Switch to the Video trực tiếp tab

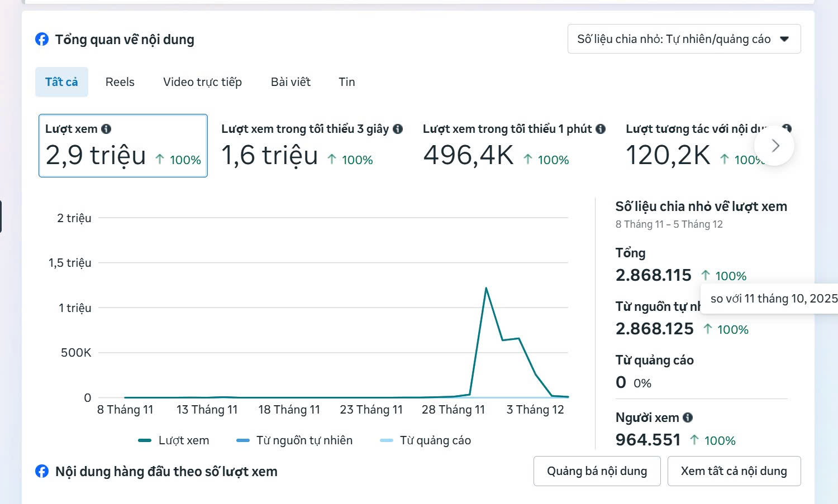tap(202, 82)
